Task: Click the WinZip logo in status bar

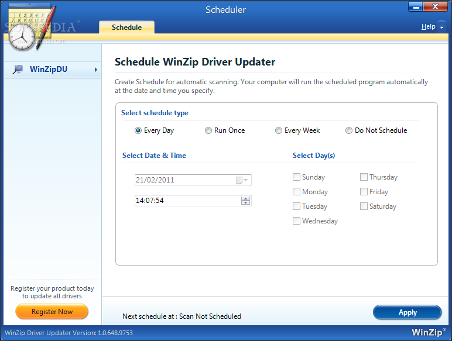Action: coord(429,332)
